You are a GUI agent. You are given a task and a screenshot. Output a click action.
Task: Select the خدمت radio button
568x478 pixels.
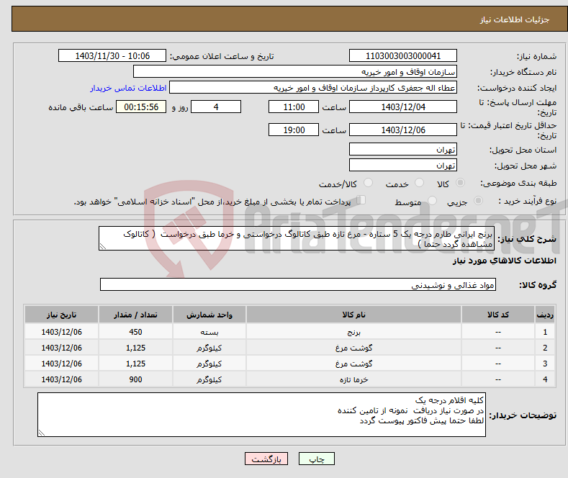[x=419, y=183]
